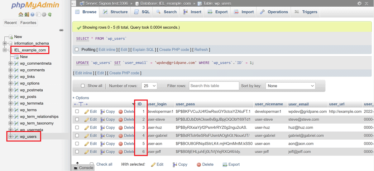Click first Create PHP code link
Viewport: 374px width, 171px height.
(174, 49)
